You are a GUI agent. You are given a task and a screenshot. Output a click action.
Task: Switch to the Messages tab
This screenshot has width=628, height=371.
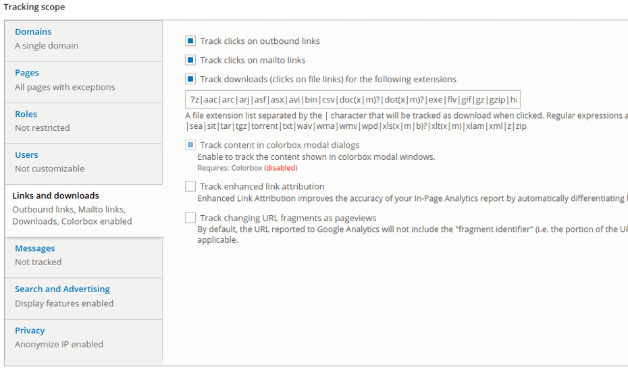coord(35,248)
